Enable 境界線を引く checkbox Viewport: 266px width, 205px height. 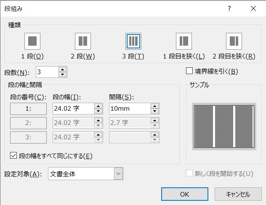tap(189, 71)
